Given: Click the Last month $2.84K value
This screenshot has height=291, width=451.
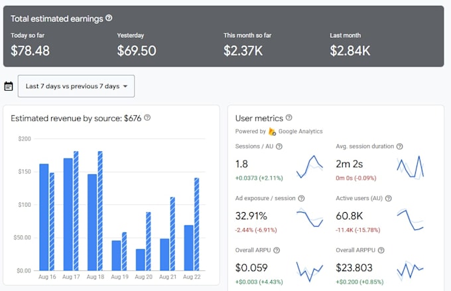Looking at the screenshot, I should coord(350,51).
